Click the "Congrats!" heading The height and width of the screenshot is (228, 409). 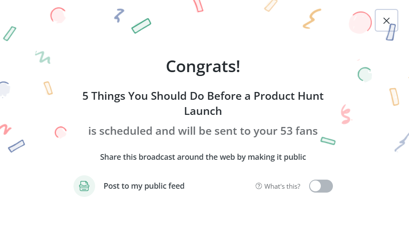[203, 66]
